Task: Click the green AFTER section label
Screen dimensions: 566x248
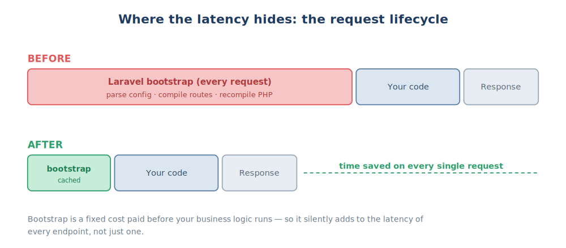Action: coord(45,145)
